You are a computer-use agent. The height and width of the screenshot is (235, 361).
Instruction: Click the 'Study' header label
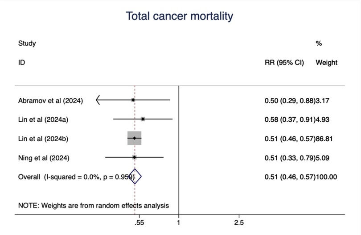click(x=27, y=44)
